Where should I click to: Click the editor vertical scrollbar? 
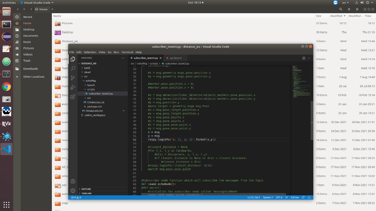[x=312, y=121]
